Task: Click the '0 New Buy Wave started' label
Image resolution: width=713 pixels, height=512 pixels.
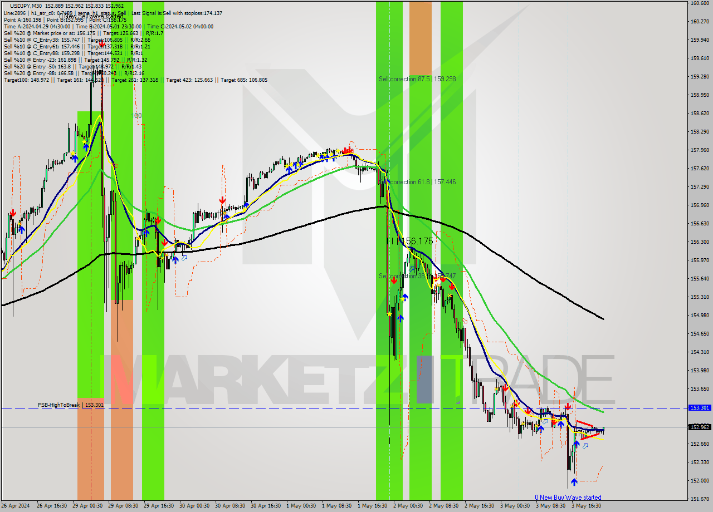Action: [x=568, y=498]
